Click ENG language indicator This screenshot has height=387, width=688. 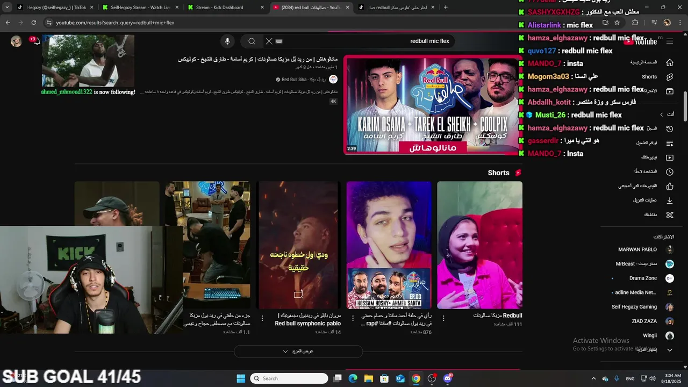pyautogui.click(x=630, y=378)
